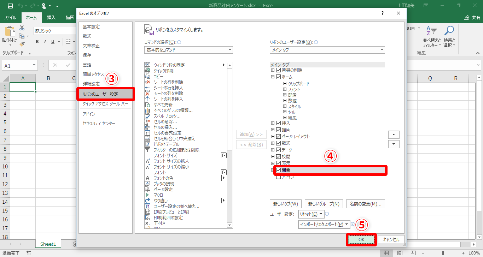Viewport: 483px width, 257px height.
Task: Switch to Page Layout view icon
Action: (400, 253)
